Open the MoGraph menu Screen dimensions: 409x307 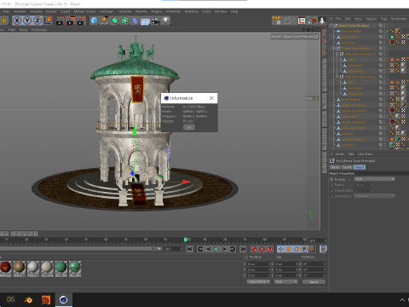tap(107, 11)
